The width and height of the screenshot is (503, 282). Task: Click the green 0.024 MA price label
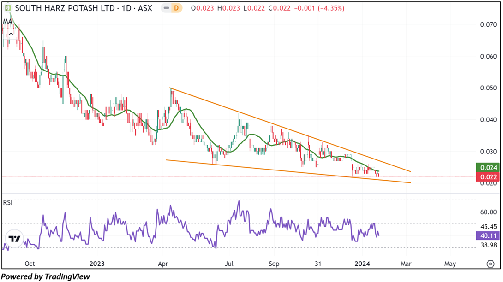(x=488, y=167)
